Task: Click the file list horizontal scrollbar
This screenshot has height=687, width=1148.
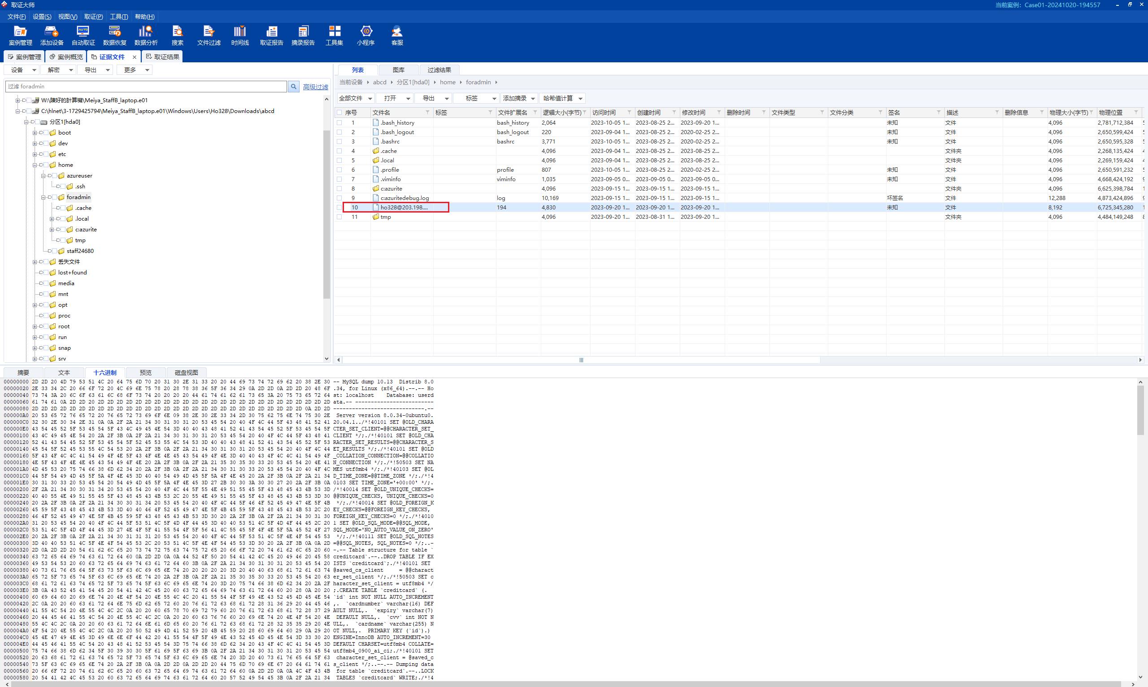Action: (581, 360)
